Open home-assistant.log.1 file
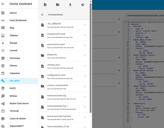 (64, 107)
